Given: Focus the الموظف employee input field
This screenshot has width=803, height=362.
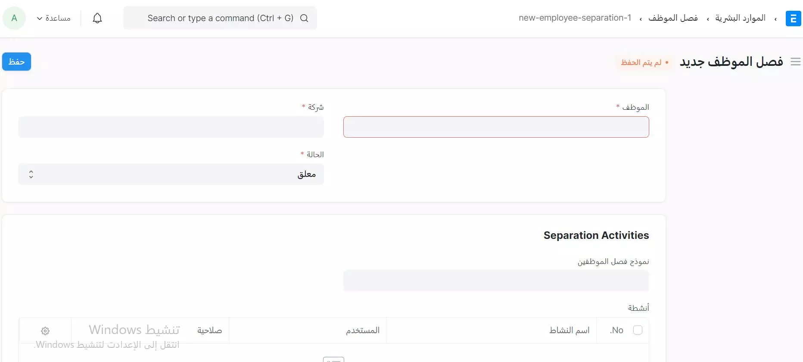Looking at the screenshot, I should 496,127.
